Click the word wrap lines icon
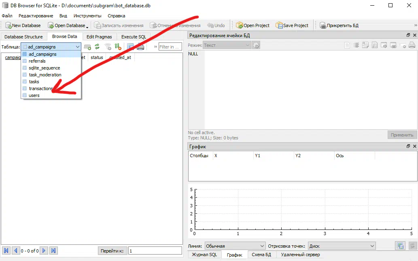Viewport: 418px width, 261px height. coord(356,45)
